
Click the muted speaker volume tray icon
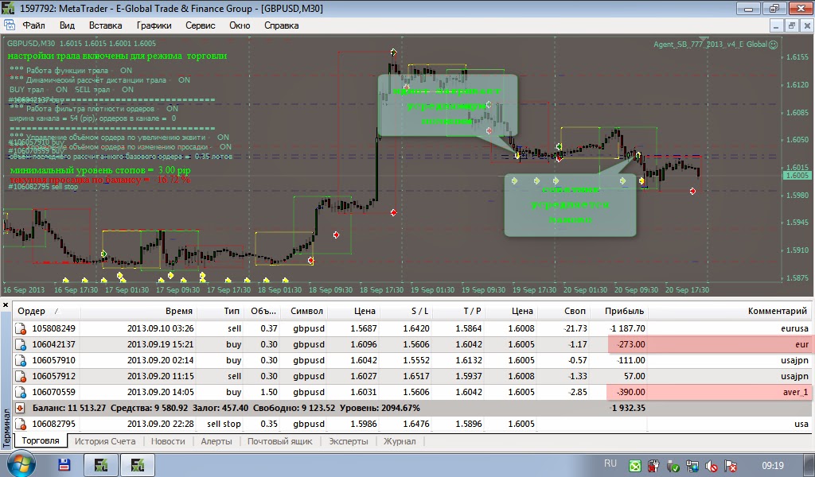pyautogui.click(x=711, y=466)
